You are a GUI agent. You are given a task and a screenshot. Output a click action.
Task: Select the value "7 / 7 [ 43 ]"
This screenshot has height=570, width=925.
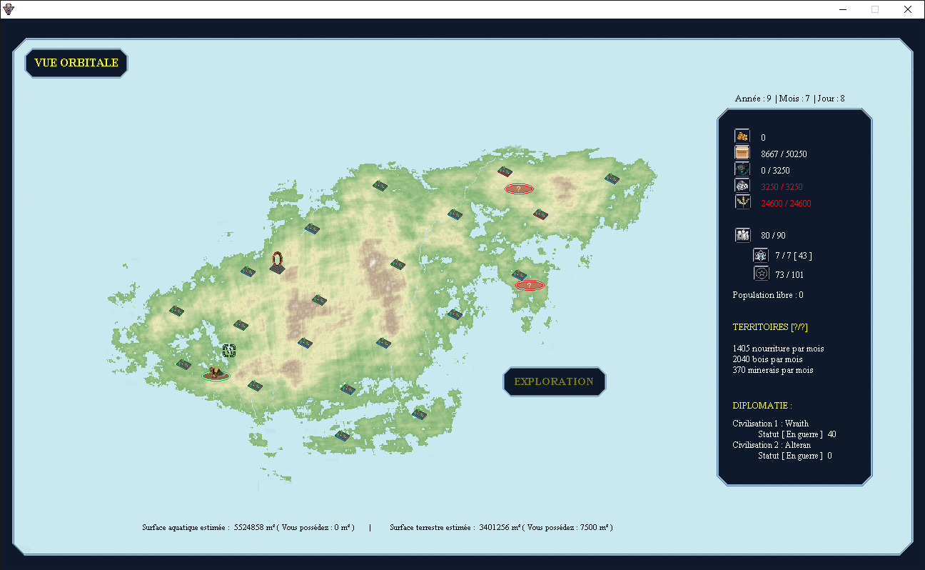[794, 256]
